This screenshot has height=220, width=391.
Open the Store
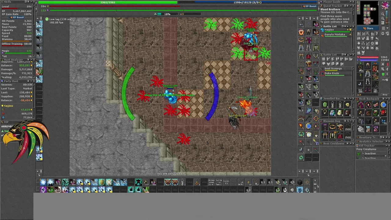368,28
